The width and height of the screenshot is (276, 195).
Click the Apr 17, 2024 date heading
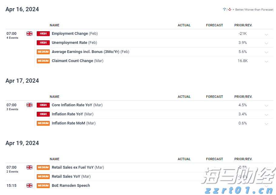[x=22, y=81]
